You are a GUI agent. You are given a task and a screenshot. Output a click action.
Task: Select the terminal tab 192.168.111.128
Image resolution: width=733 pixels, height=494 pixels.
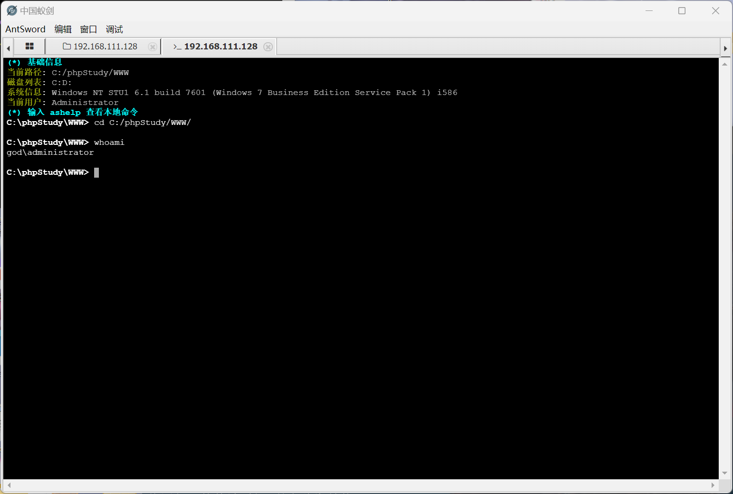[215, 47]
